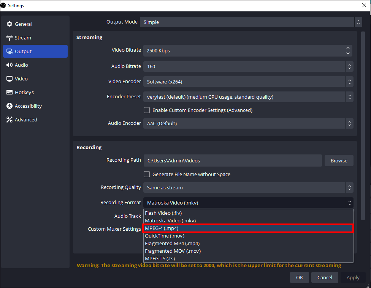Click the Hotkeys keyboard icon
This screenshot has width=371, height=288.
tap(10, 93)
